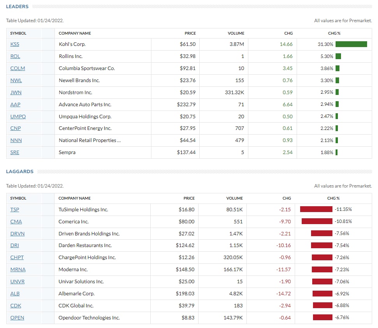Click the Laggards PRICE column header
Image resolution: width=378 pixels, height=328 pixels.
pos(189,198)
